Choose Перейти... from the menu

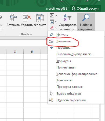(76, 48)
